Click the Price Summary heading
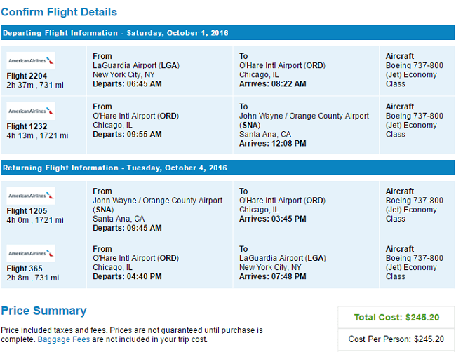456x352 pixels. [43, 311]
